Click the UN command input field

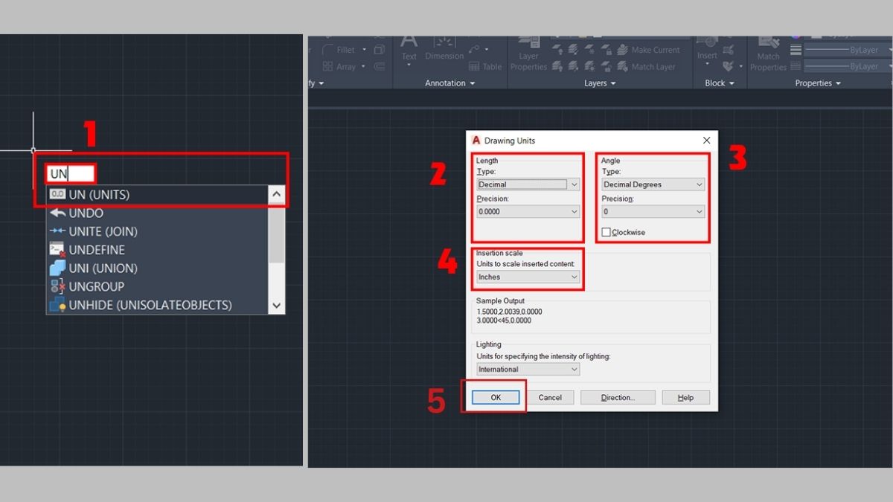pyautogui.click(x=71, y=174)
